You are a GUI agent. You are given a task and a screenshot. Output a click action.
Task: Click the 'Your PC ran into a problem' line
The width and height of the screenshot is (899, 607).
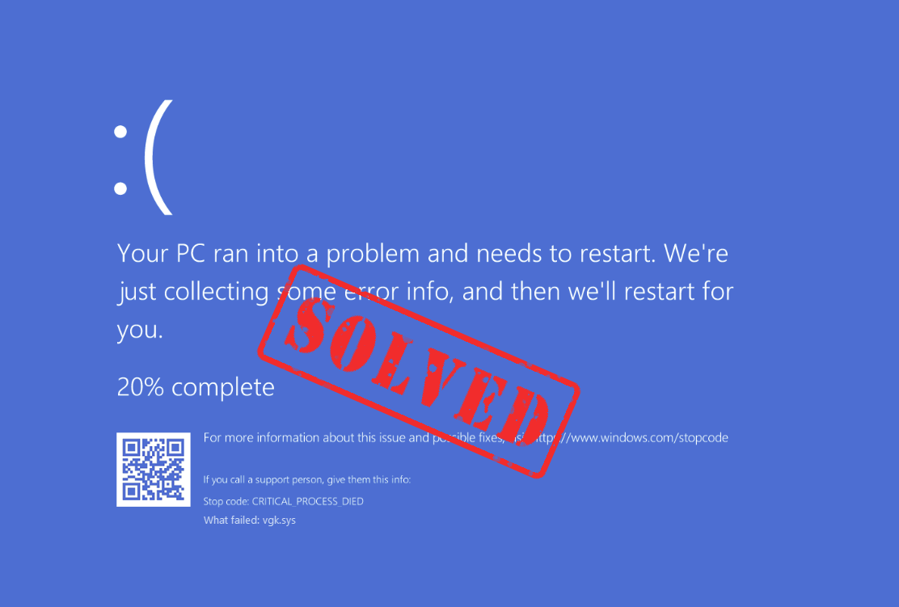423,253
